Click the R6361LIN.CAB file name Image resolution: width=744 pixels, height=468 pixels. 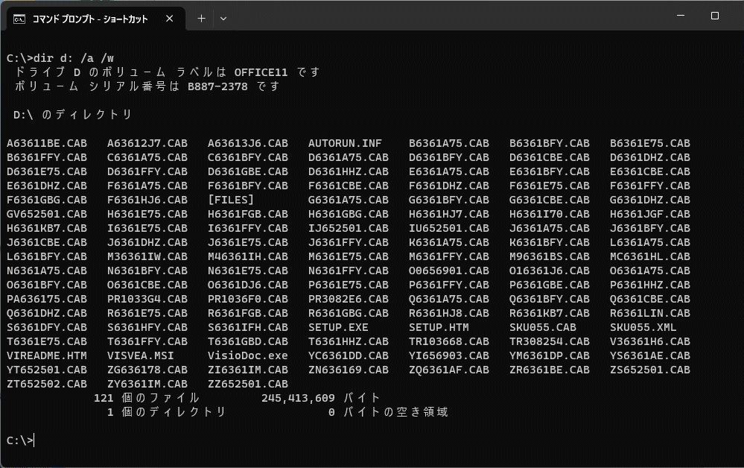click(650, 313)
